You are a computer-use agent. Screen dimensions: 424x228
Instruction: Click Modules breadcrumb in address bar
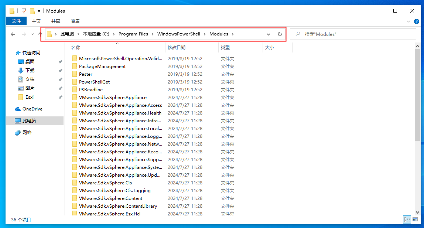click(x=219, y=34)
